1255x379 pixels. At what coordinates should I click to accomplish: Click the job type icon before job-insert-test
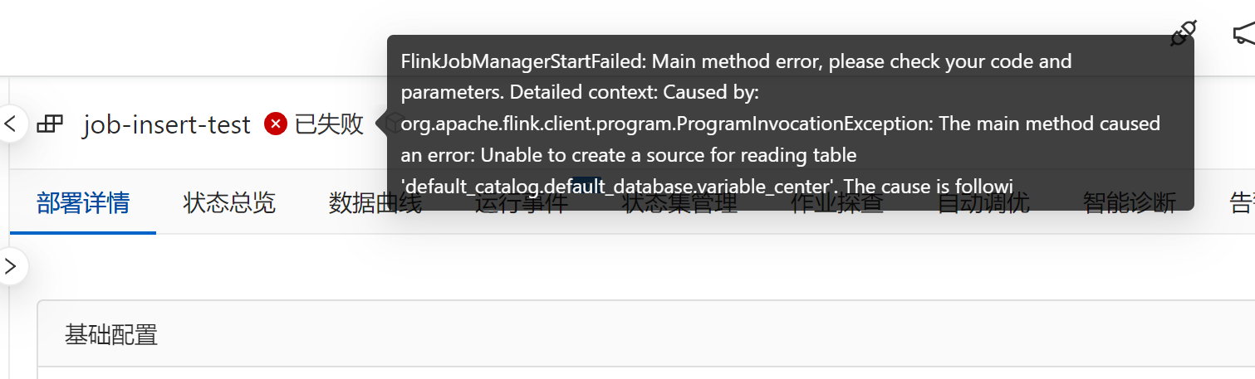click(x=50, y=124)
